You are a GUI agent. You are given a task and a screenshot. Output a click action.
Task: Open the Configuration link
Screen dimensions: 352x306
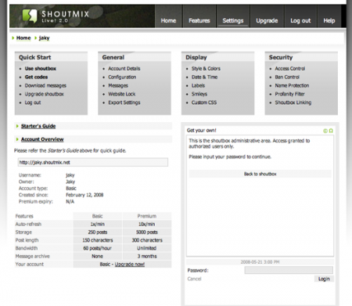(x=122, y=77)
